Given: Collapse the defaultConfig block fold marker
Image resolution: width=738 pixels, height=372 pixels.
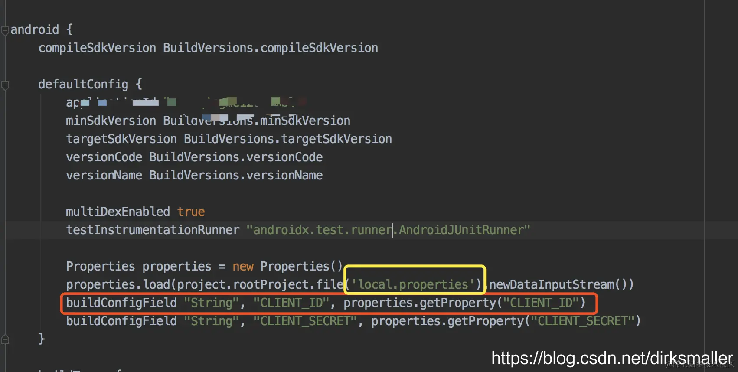Looking at the screenshot, I should pyautogui.click(x=5, y=85).
